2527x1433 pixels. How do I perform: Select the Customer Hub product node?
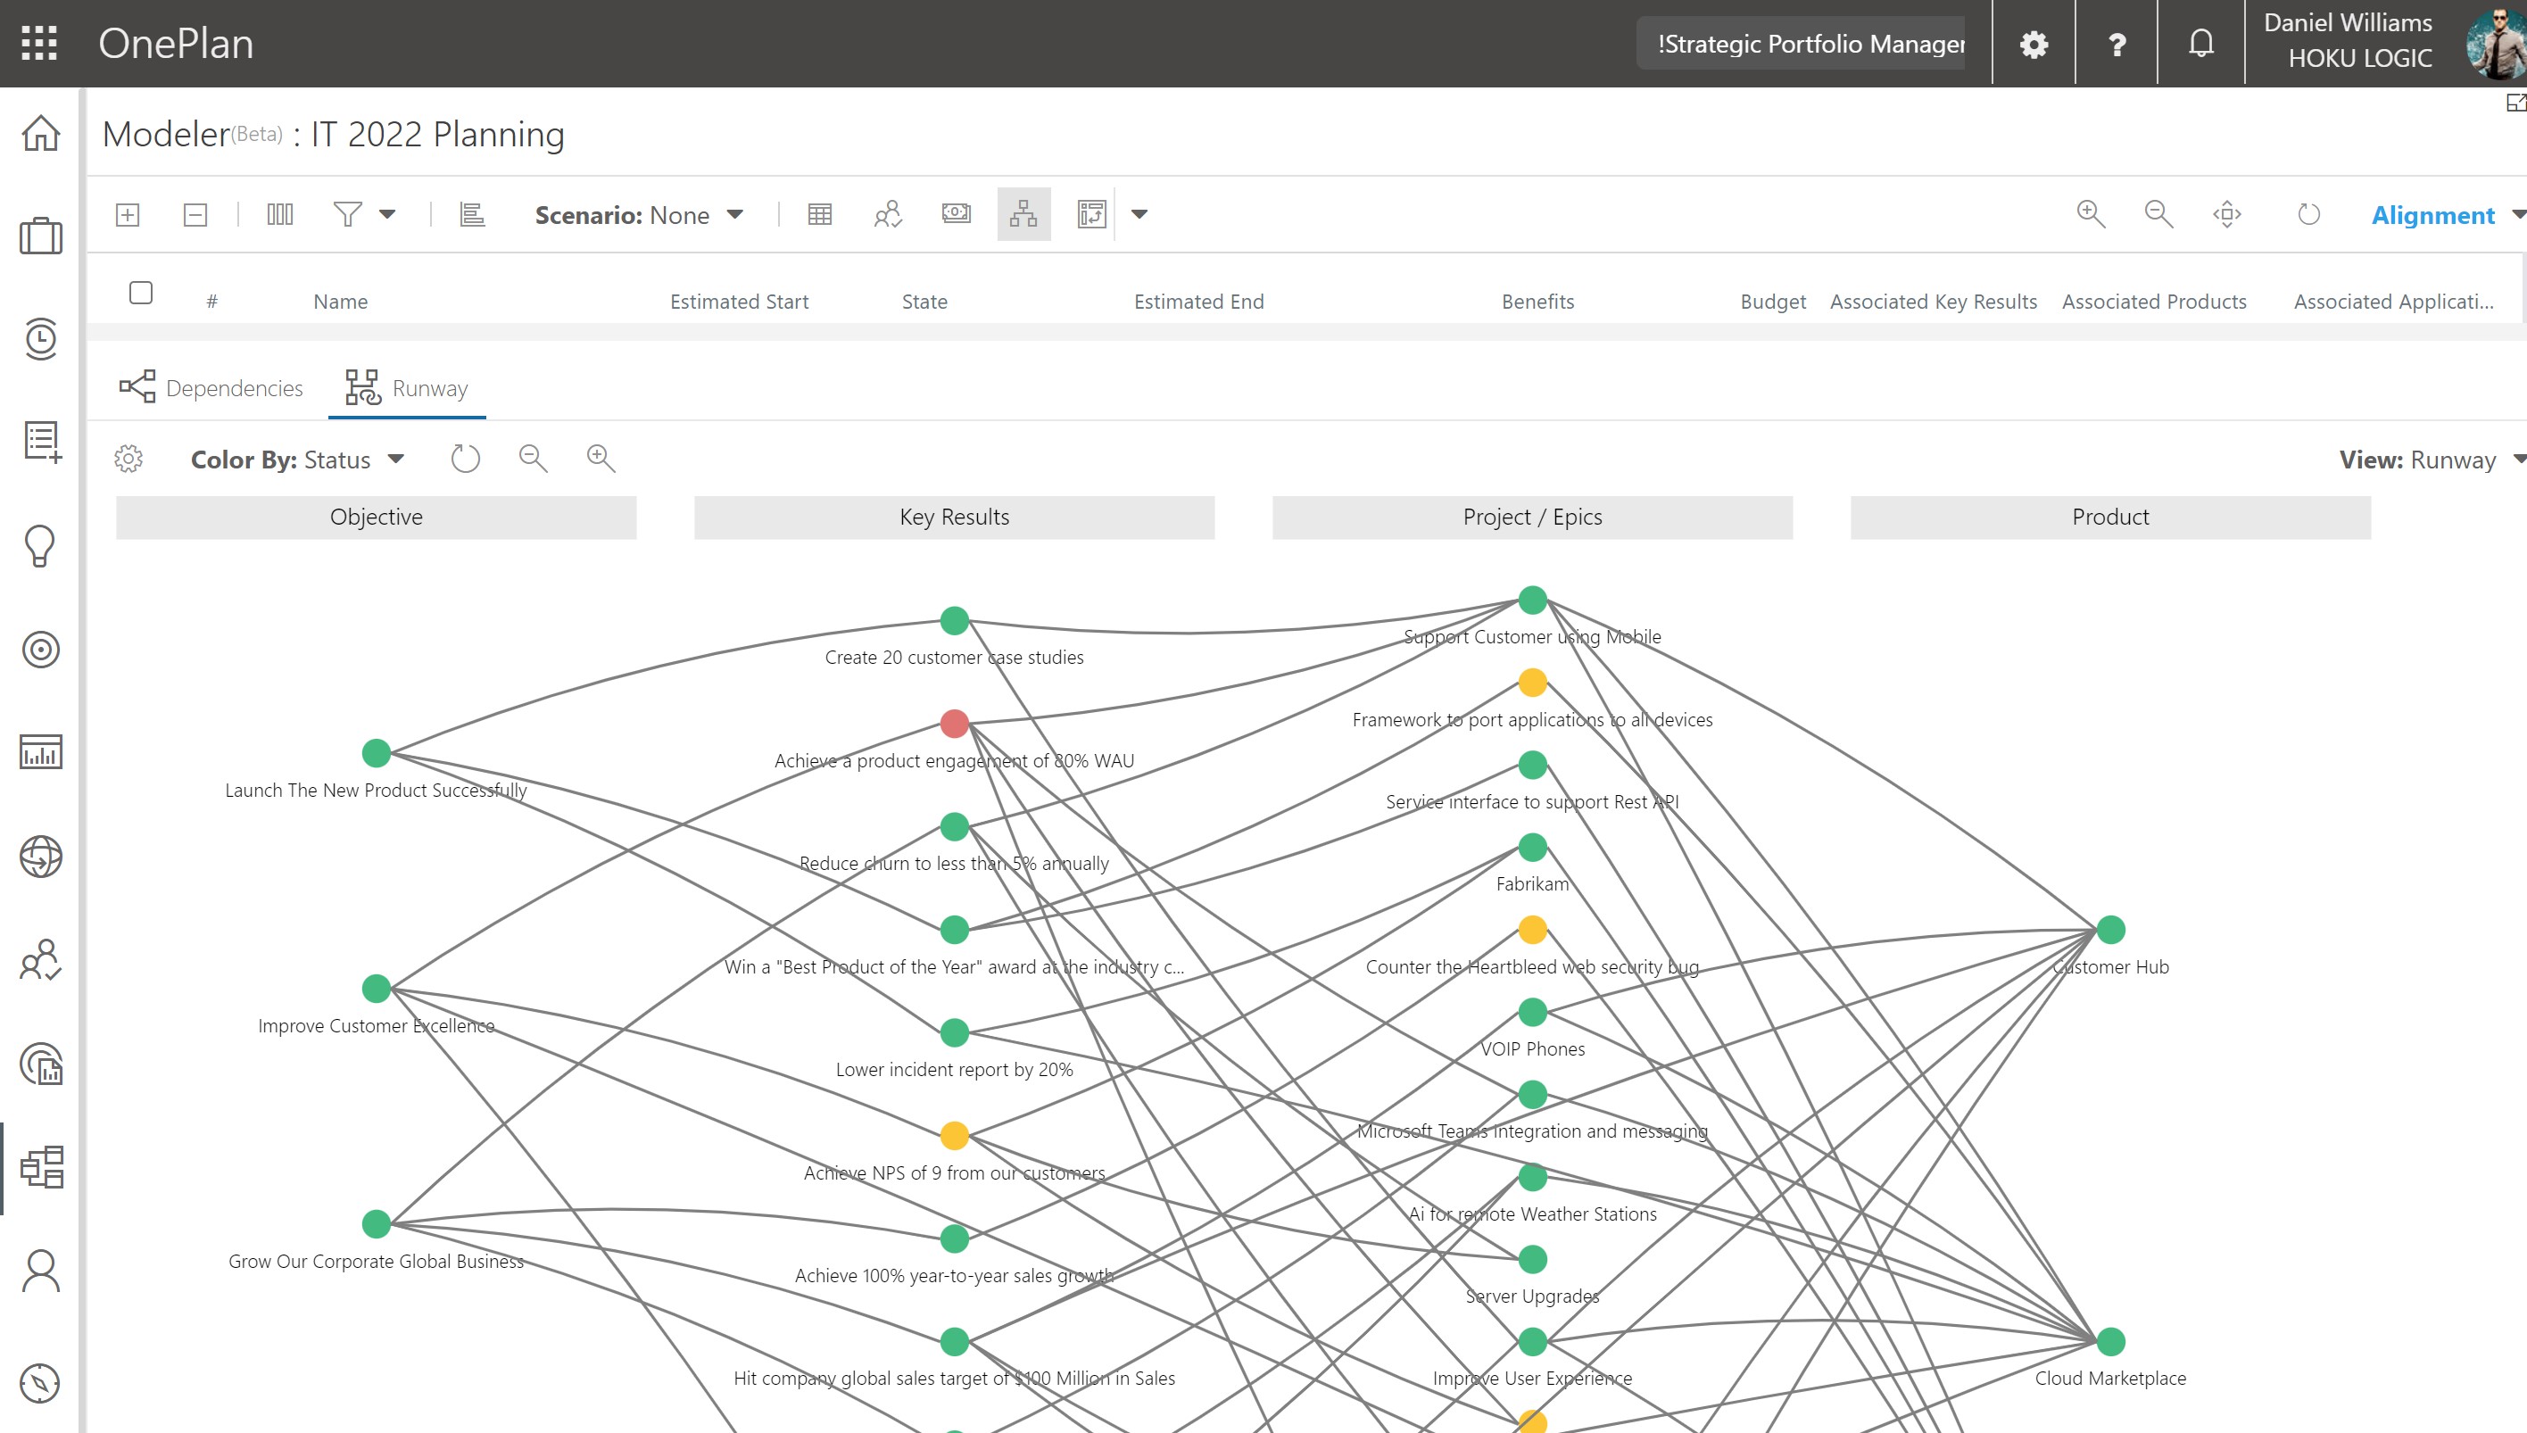click(x=2111, y=929)
